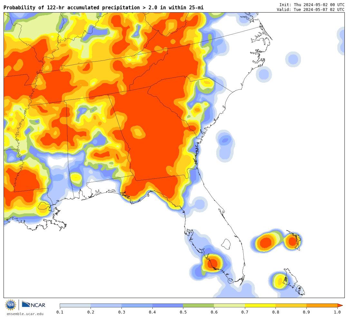Click the 1.0 colorbar tick label
Screen dimensions: 348x318
pos(337,312)
